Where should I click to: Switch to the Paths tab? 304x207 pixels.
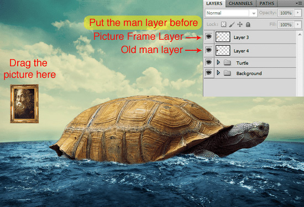pyautogui.click(x=267, y=3)
